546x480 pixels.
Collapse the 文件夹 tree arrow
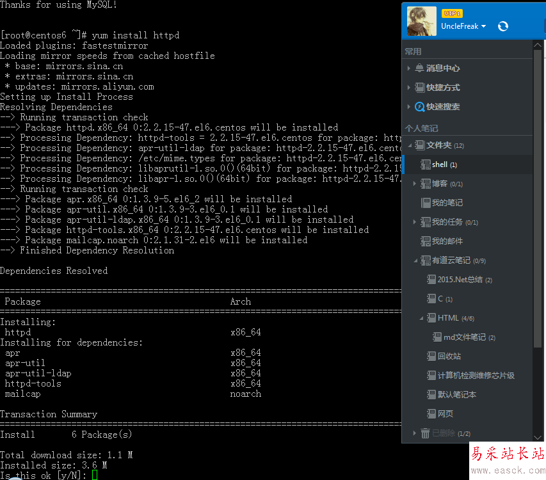click(410, 145)
